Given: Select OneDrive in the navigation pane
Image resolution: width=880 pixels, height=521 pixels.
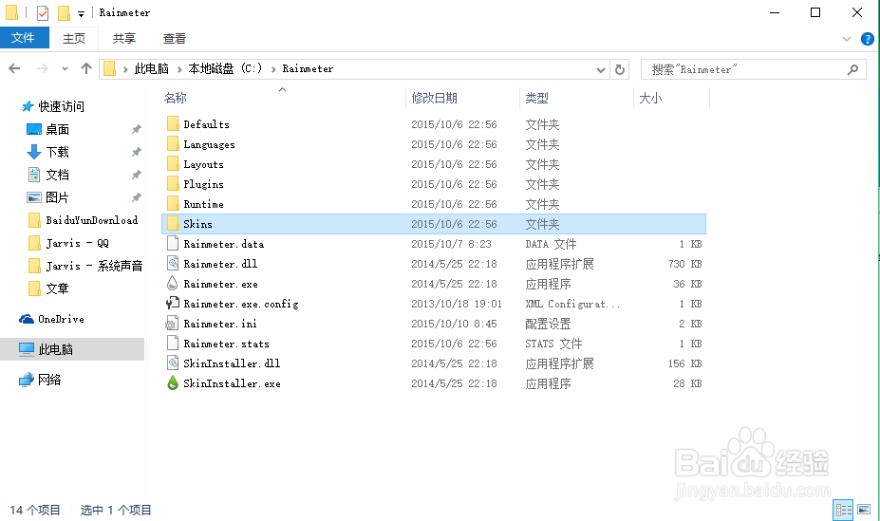Looking at the screenshot, I should 61,319.
